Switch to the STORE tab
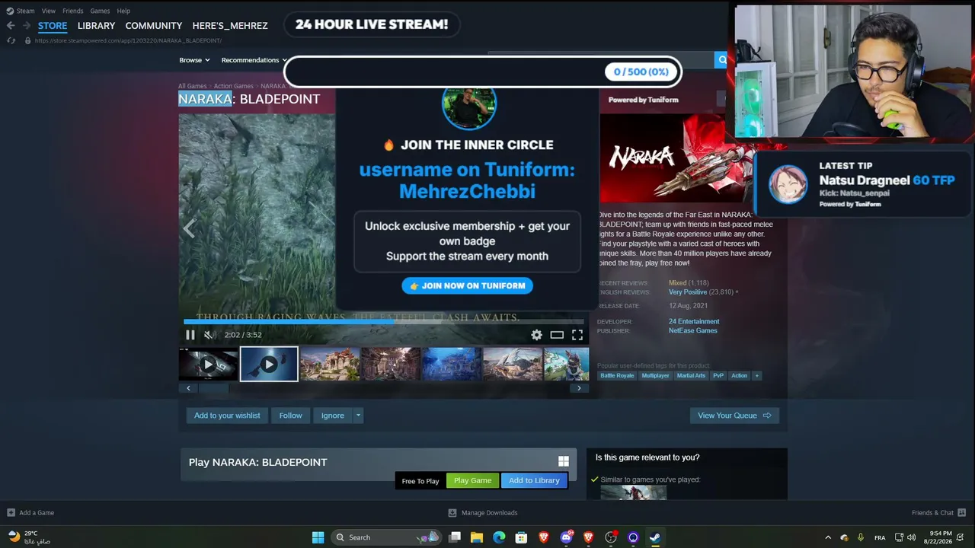975x548 pixels. pyautogui.click(x=53, y=26)
